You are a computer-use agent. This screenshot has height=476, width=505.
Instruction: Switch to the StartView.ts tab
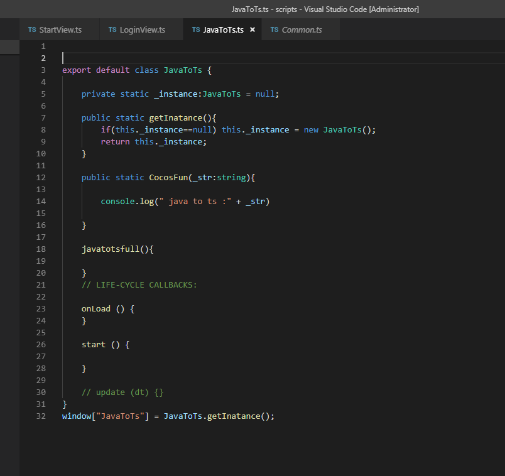click(x=60, y=30)
